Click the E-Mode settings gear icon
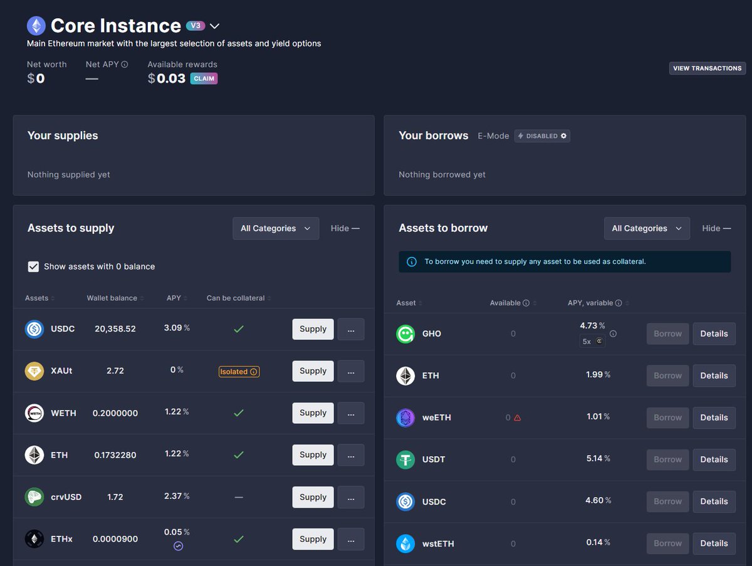 [x=563, y=136]
